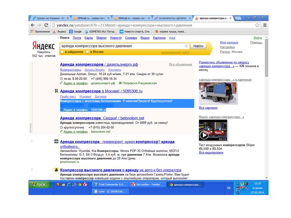Open Адрес и телефон for betonolom.net
The image size is (291, 218).
pyautogui.click(x=75, y=132)
